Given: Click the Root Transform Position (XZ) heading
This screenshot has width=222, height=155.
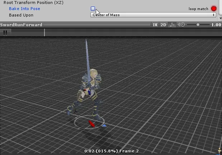Looking at the screenshot, I should 34,3.
